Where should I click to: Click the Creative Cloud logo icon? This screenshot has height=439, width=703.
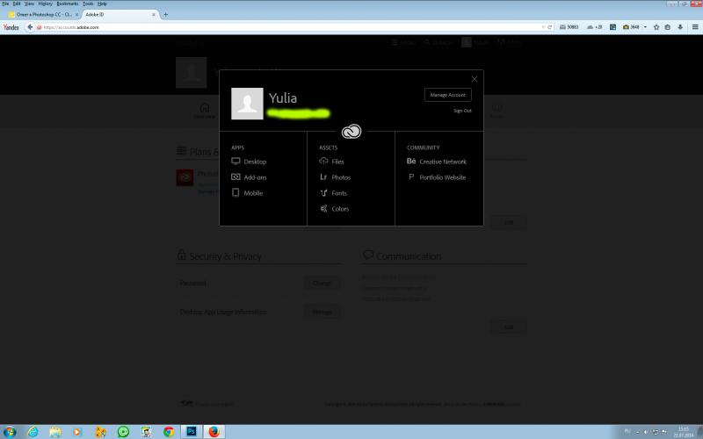[351, 131]
